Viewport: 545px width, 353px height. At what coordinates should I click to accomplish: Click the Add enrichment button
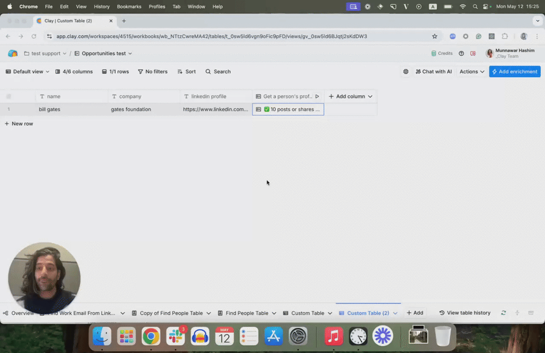[x=514, y=71]
